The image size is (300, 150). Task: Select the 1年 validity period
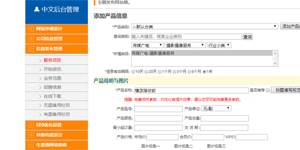204,72
